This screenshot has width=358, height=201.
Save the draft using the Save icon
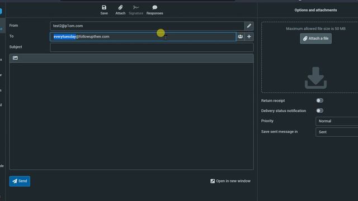point(104,10)
